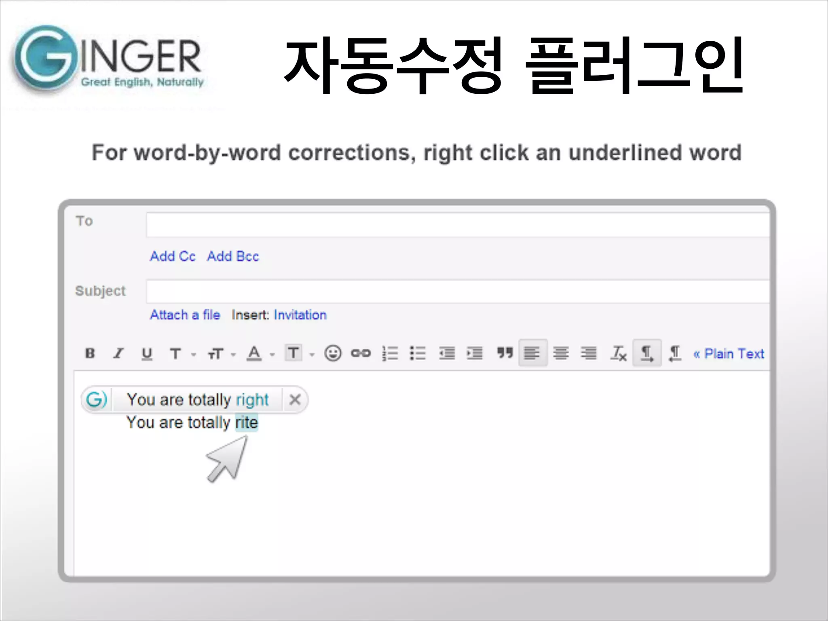This screenshot has width=828, height=621.
Task: Click the text color A icon
Action: [254, 353]
